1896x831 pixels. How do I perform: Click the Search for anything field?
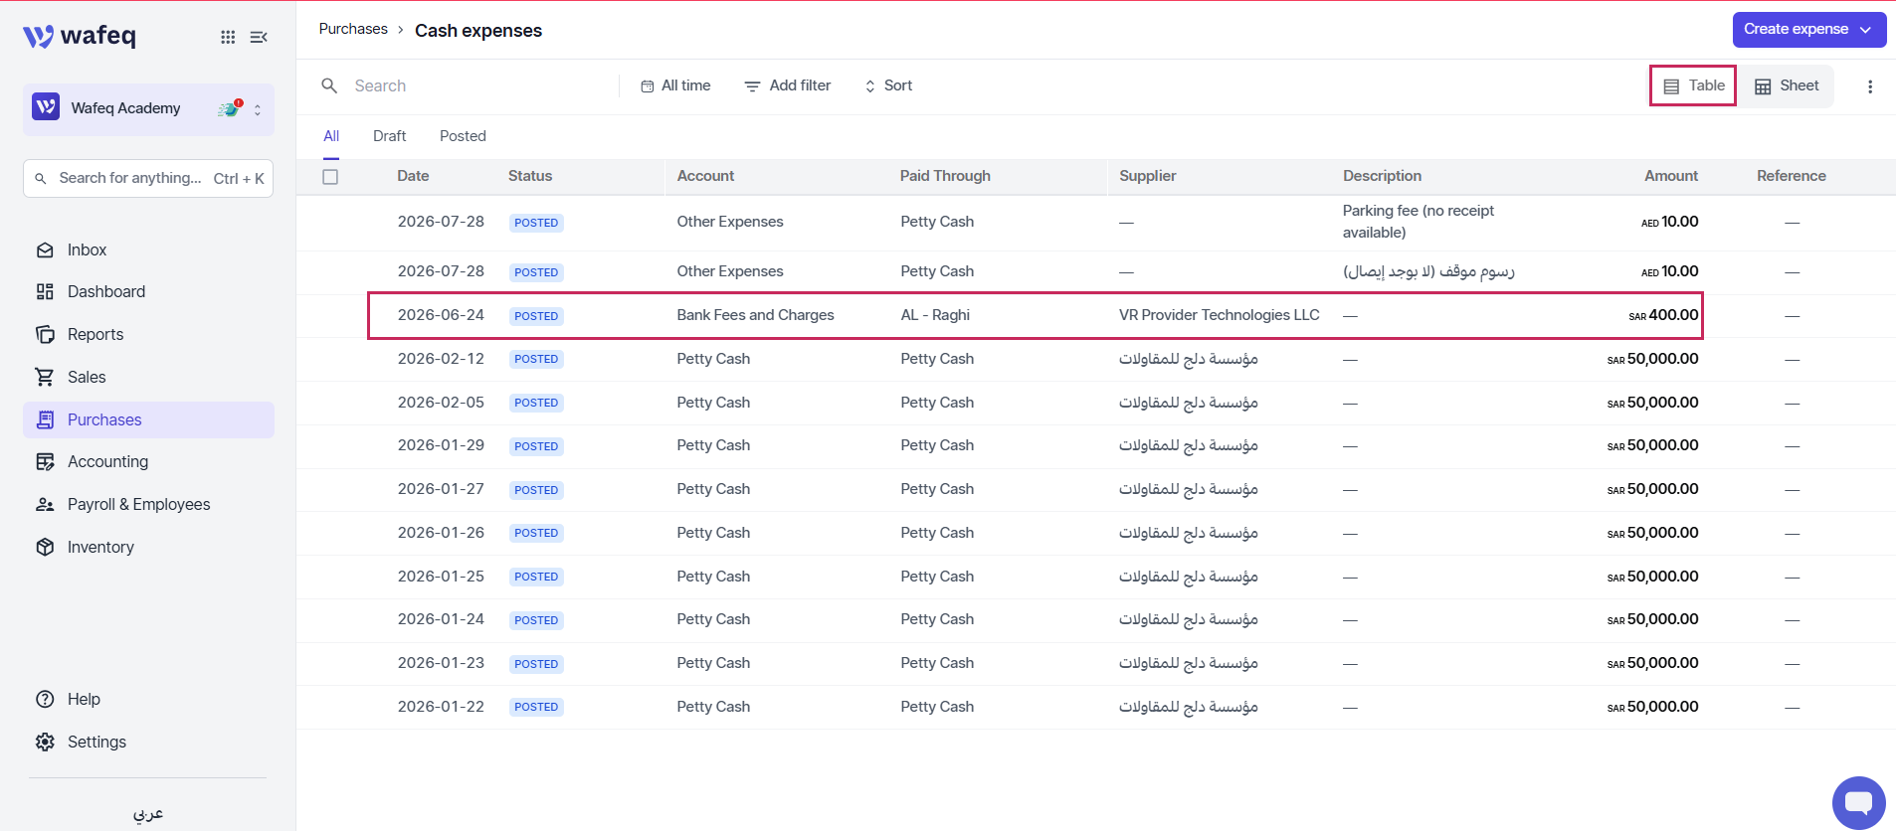tap(148, 179)
